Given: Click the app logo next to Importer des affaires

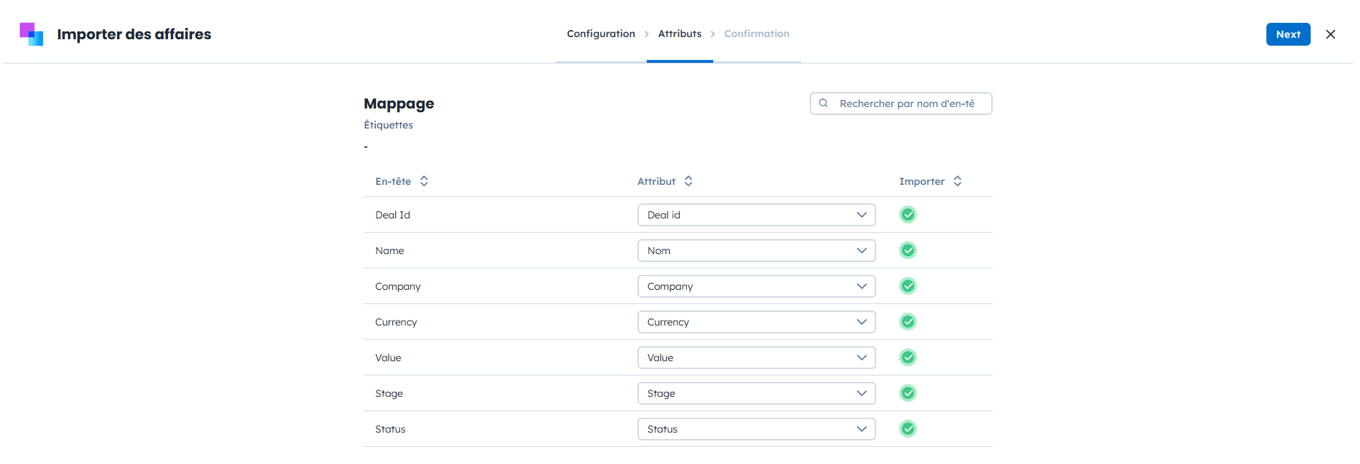Looking at the screenshot, I should coord(31,34).
